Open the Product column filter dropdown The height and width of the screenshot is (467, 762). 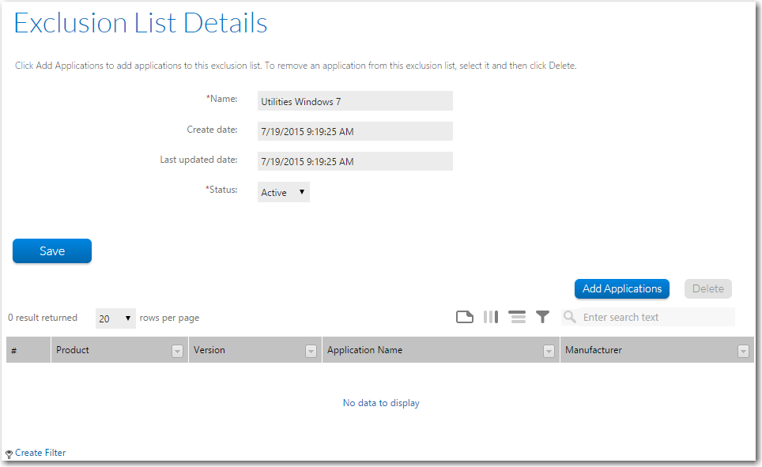click(x=177, y=352)
